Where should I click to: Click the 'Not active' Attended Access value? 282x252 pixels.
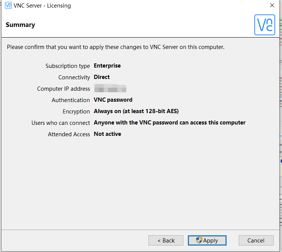pyautogui.click(x=107, y=134)
